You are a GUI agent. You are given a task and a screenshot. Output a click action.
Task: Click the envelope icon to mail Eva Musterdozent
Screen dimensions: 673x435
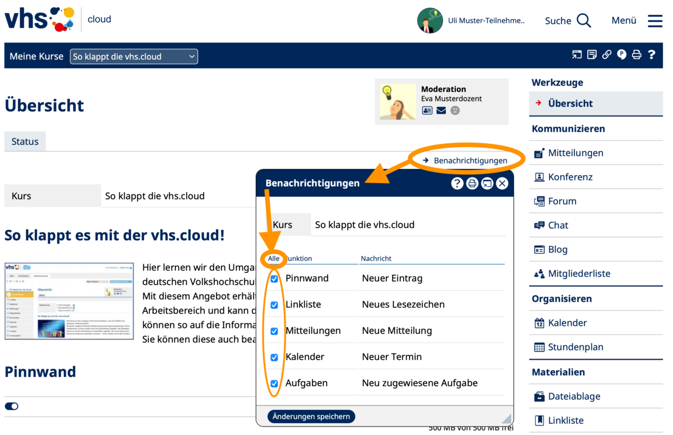click(441, 110)
